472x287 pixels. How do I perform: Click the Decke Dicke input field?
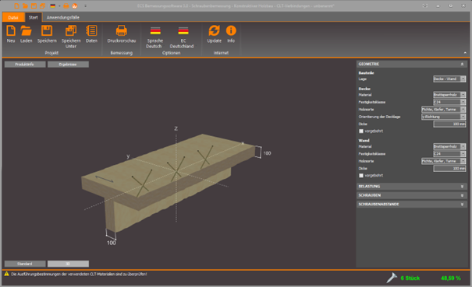[x=449, y=124]
